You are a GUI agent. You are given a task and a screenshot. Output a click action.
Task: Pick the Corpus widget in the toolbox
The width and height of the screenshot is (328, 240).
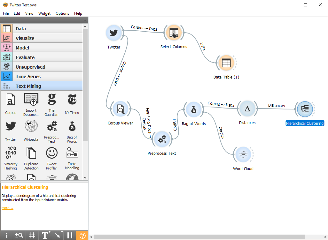(x=11, y=104)
